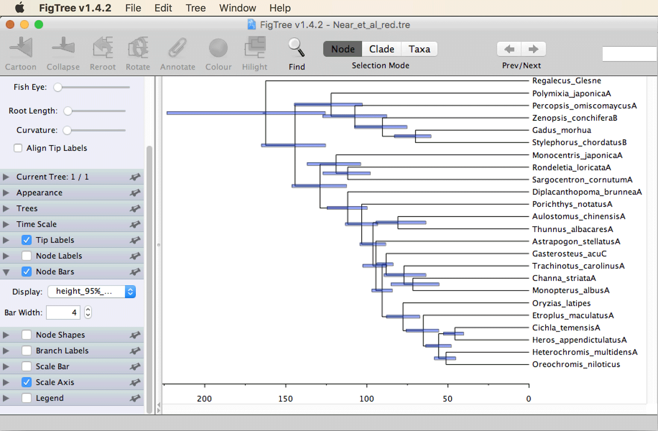
Task: Enable the Align Tip Labels checkbox
Action: [x=18, y=148]
